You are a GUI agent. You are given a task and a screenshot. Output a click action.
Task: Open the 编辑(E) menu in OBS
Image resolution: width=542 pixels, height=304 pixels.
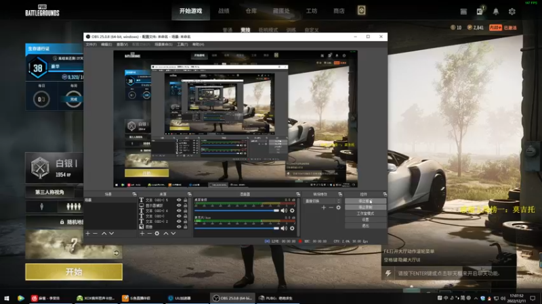coord(106,45)
